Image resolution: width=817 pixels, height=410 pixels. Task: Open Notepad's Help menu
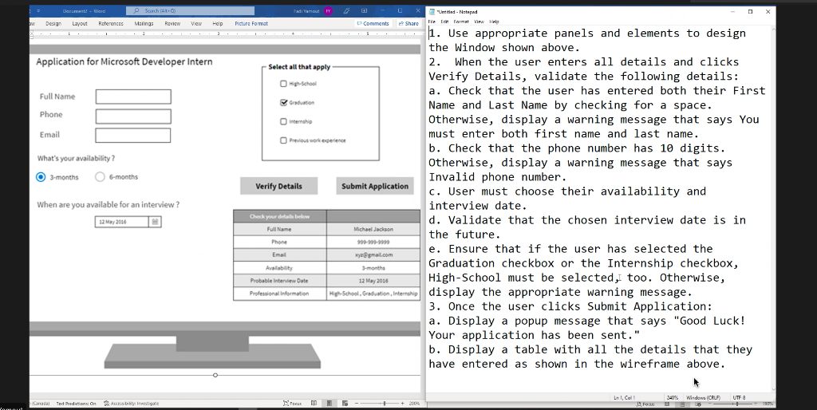point(494,22)
